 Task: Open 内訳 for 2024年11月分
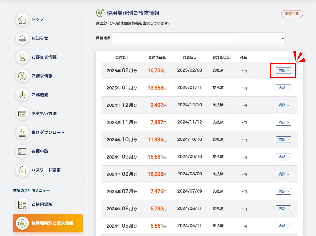[x=283, y=122]
